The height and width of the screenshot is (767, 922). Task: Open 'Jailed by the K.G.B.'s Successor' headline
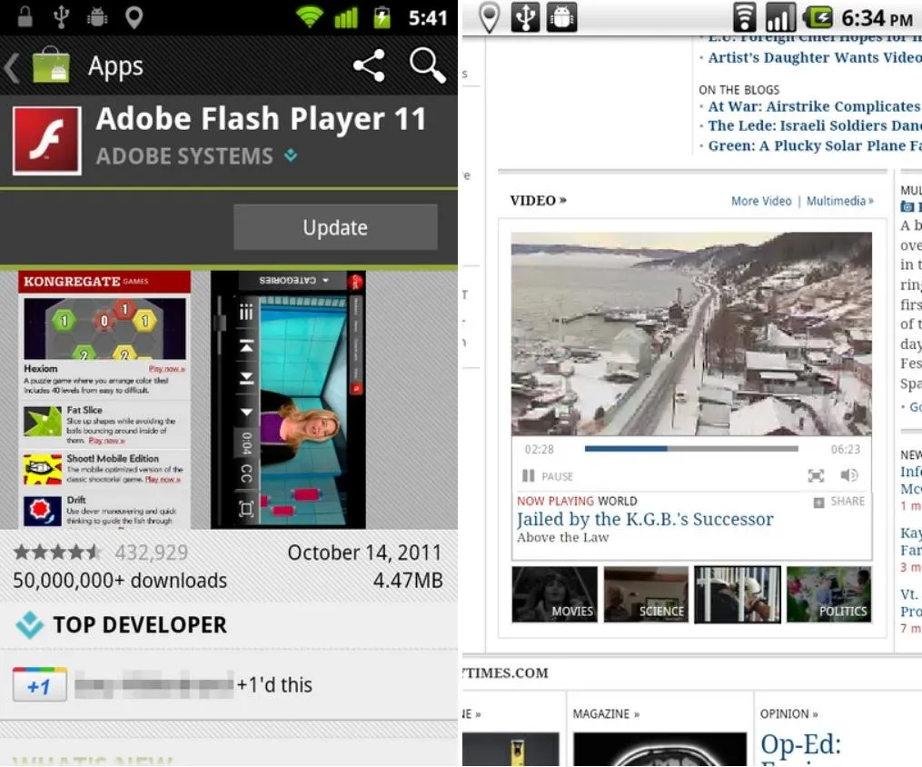(x=645, y=520)
